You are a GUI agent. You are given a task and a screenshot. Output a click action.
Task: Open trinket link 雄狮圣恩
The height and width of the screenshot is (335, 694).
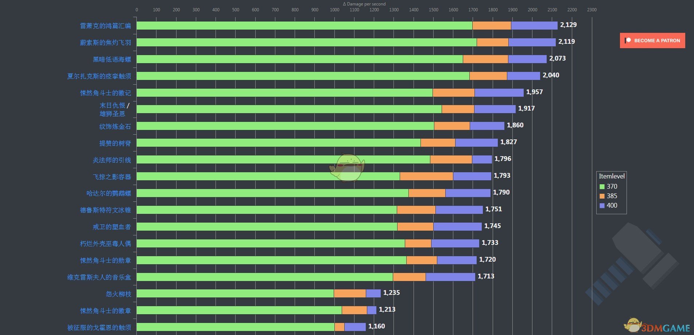point(112,114)
